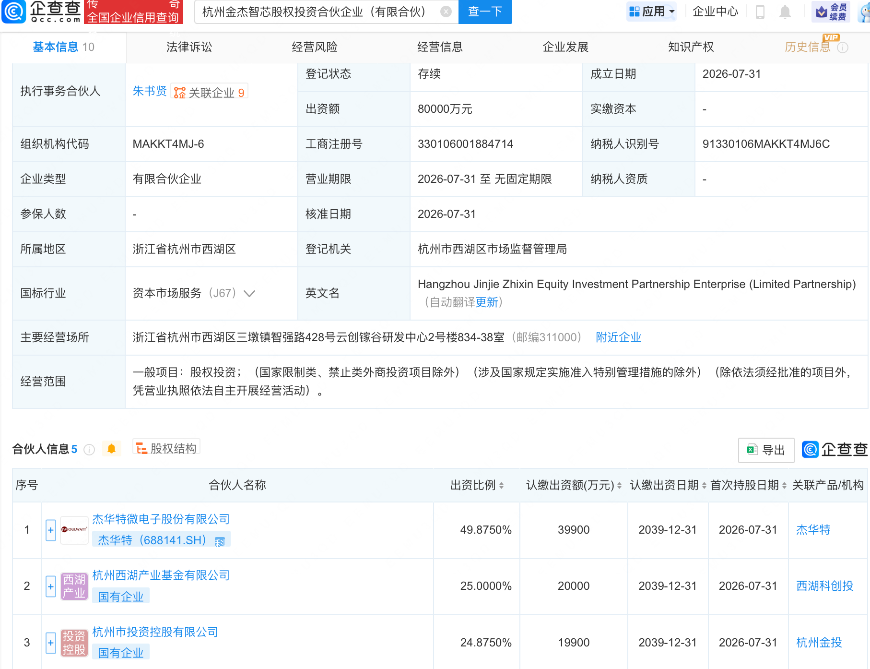The width and height of the screenshot is (870, 669).
Task: Click the 查一下 search button
Action: (485, 12)
